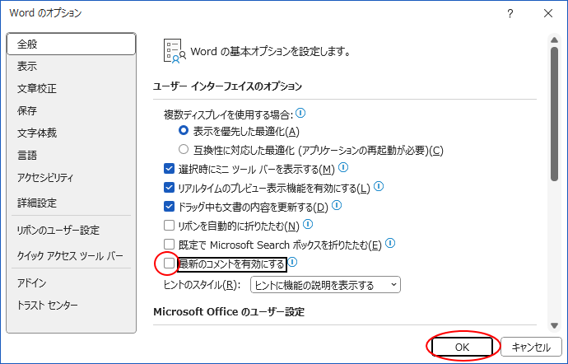The width and height of the screenshot is (568, 364).
Task: Click the キャンセル button
Action: point(531,347)
